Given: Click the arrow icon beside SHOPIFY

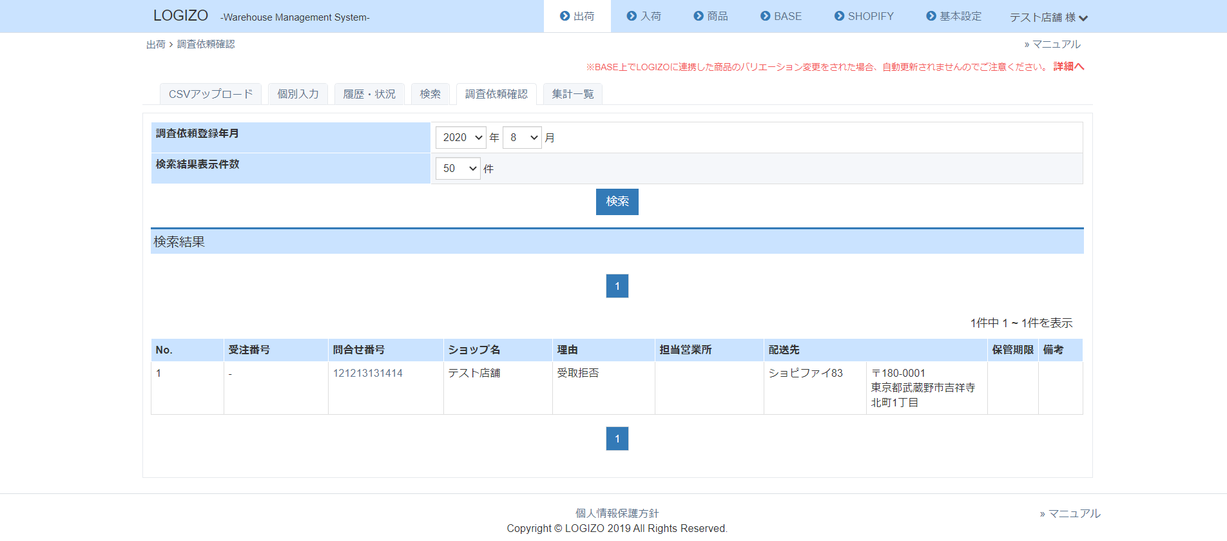Looking at the screenshot, I should (x=839, y=16).
